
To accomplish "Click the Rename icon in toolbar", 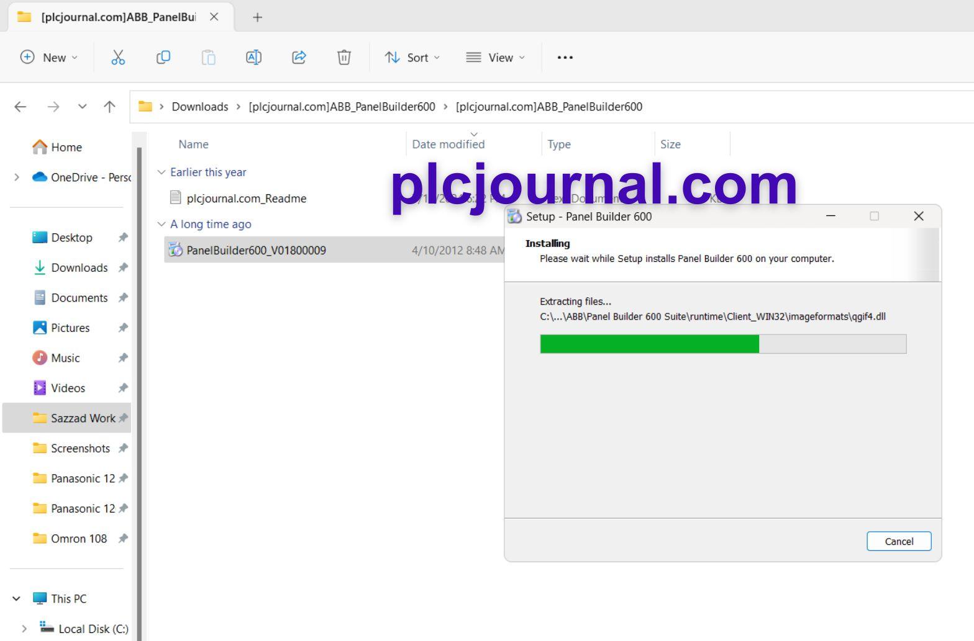I will coord(253,58).
